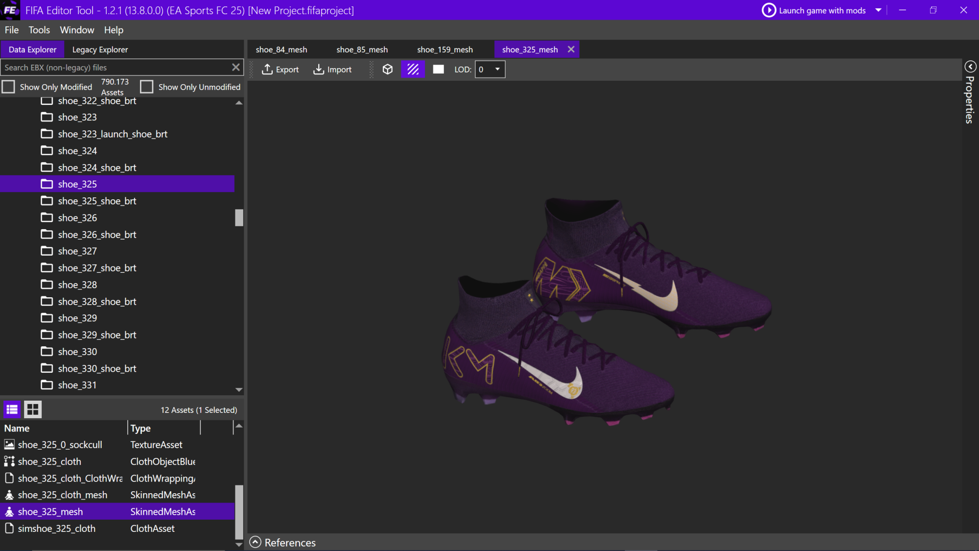This screenshot has width=979, height=551.
Task: Click the simshoe_325_cloth file icon
Action: (x=9, y=528)
